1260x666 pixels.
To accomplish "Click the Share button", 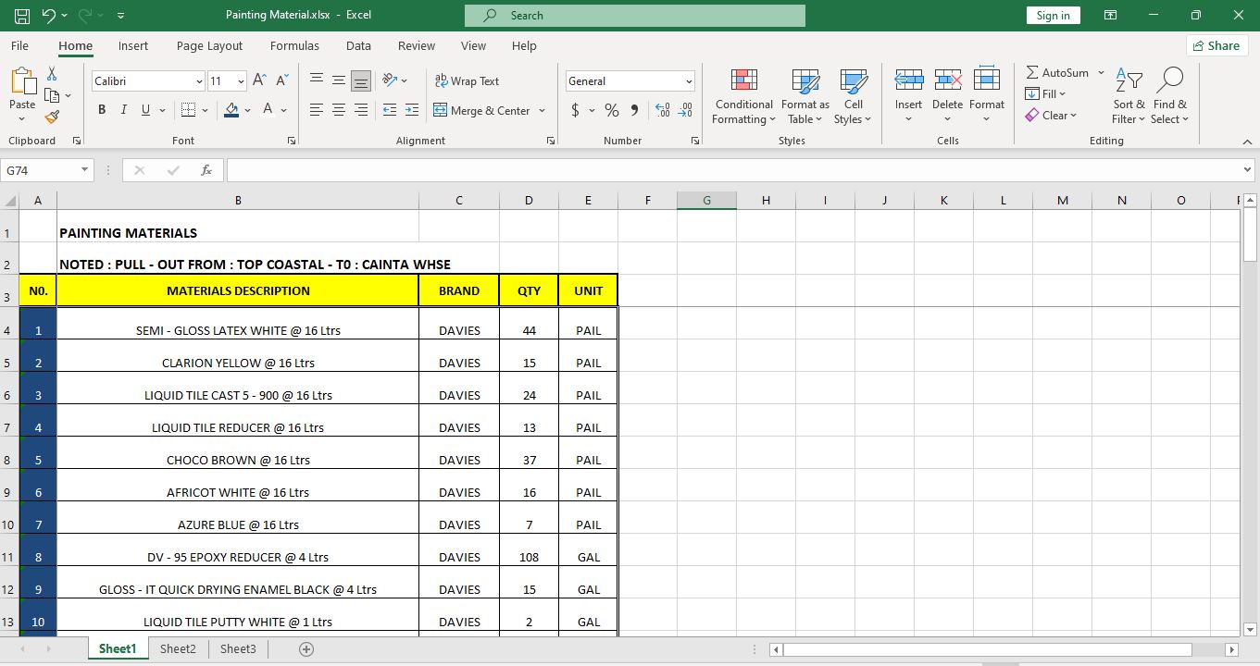I will (1216, 45).
